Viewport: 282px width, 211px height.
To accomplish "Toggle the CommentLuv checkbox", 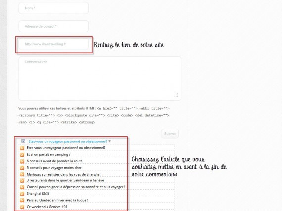I will pos(23,141).
